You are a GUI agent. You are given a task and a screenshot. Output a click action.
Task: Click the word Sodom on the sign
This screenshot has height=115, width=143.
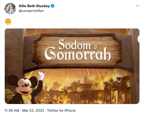point(74,45)
